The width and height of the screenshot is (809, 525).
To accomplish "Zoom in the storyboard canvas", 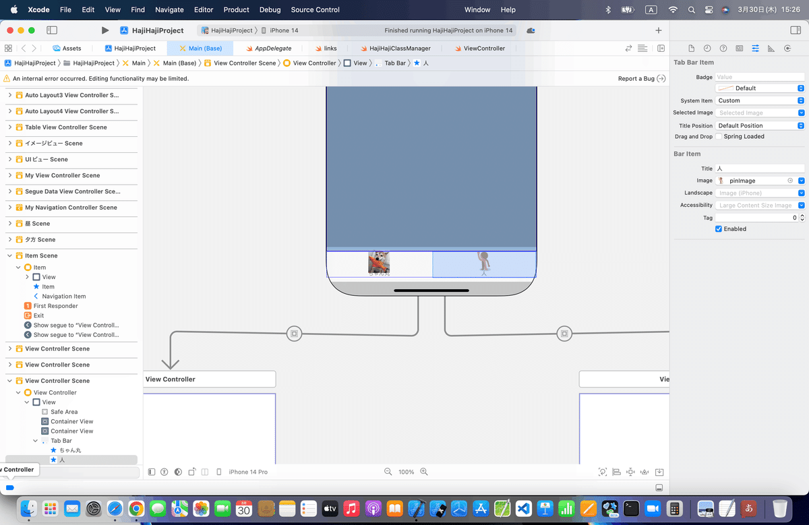I will click(x=424, y=472).
